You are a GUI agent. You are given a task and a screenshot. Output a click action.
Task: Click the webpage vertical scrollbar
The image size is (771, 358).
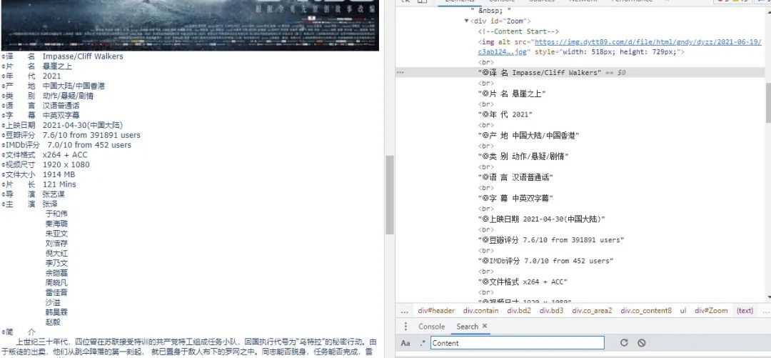point(390,195)
